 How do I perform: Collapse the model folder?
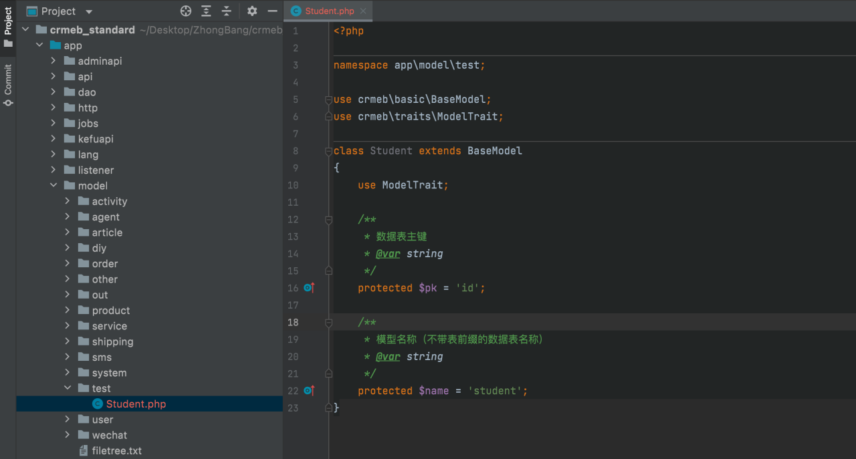tap(53, 186)
